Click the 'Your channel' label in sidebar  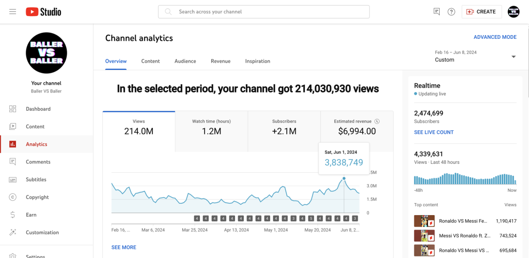pos(46,83)
